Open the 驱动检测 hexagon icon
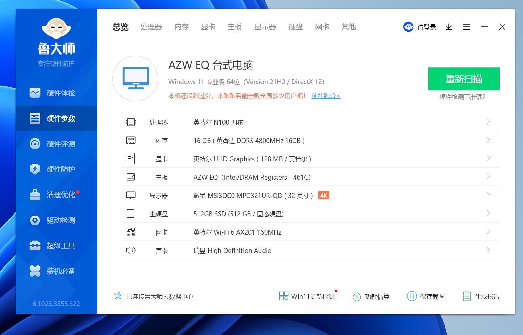This screenshot has width=523, height=335. (35, 220)
